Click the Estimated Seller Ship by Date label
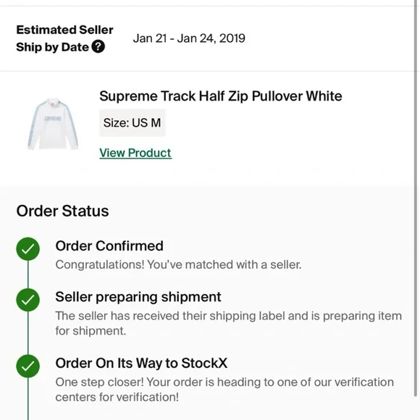The width and height of the screenshot is (420, 420). 64,38
